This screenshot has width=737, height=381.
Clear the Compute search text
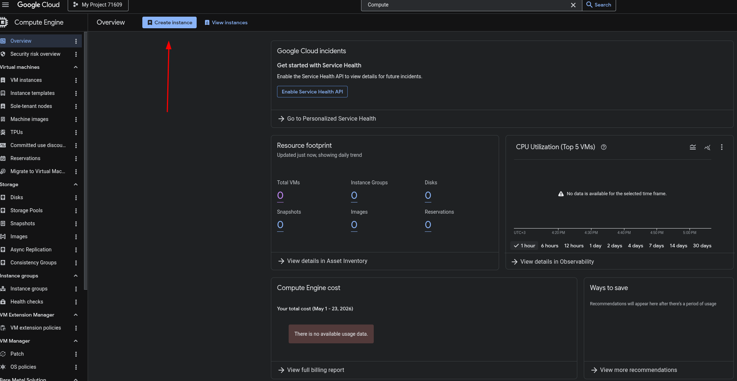click(x=573, y=5)
